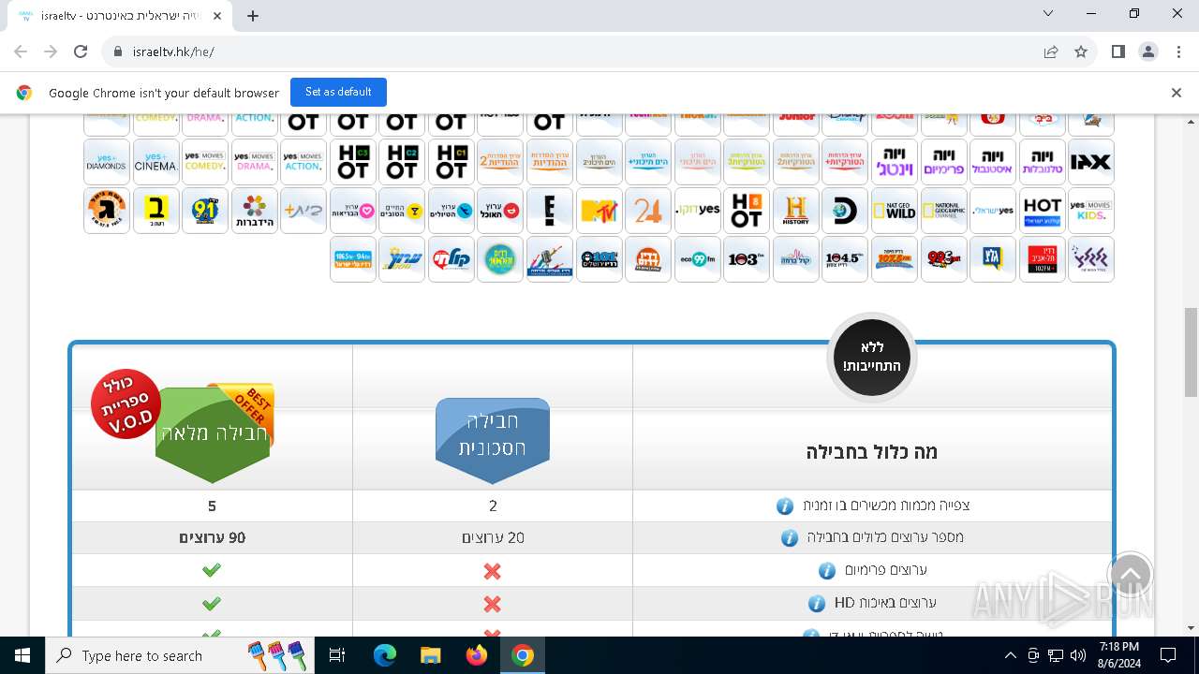Open the ערוץ הבריאות health channel tile
The image size is (1199, 674).
point(352,211)
